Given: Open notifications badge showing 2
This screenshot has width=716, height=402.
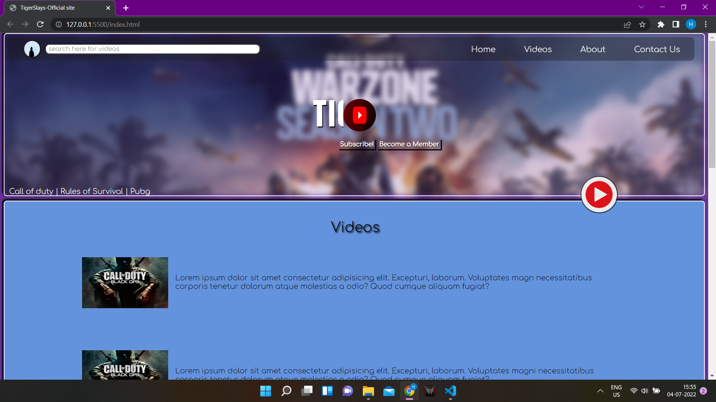Looking at the screenshot, I should [703, 391].
